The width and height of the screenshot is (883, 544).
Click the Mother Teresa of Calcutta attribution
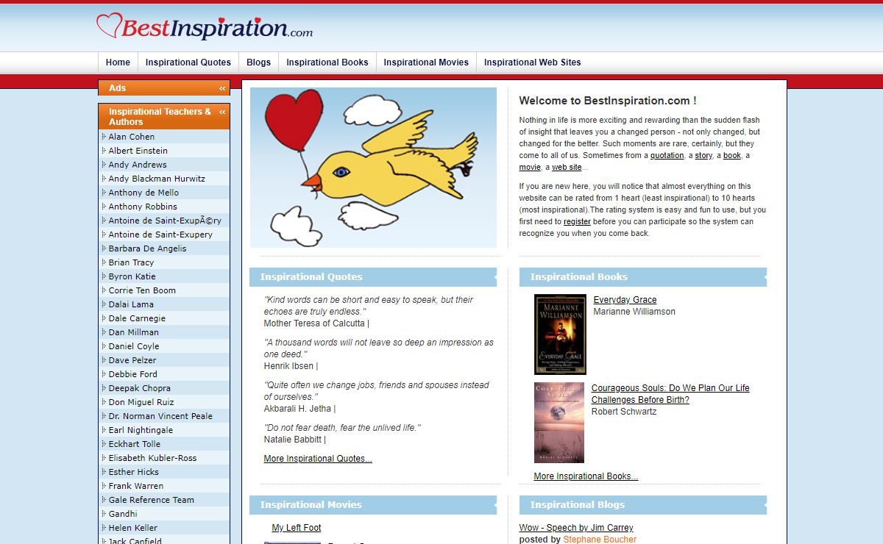tap(314, 323)
